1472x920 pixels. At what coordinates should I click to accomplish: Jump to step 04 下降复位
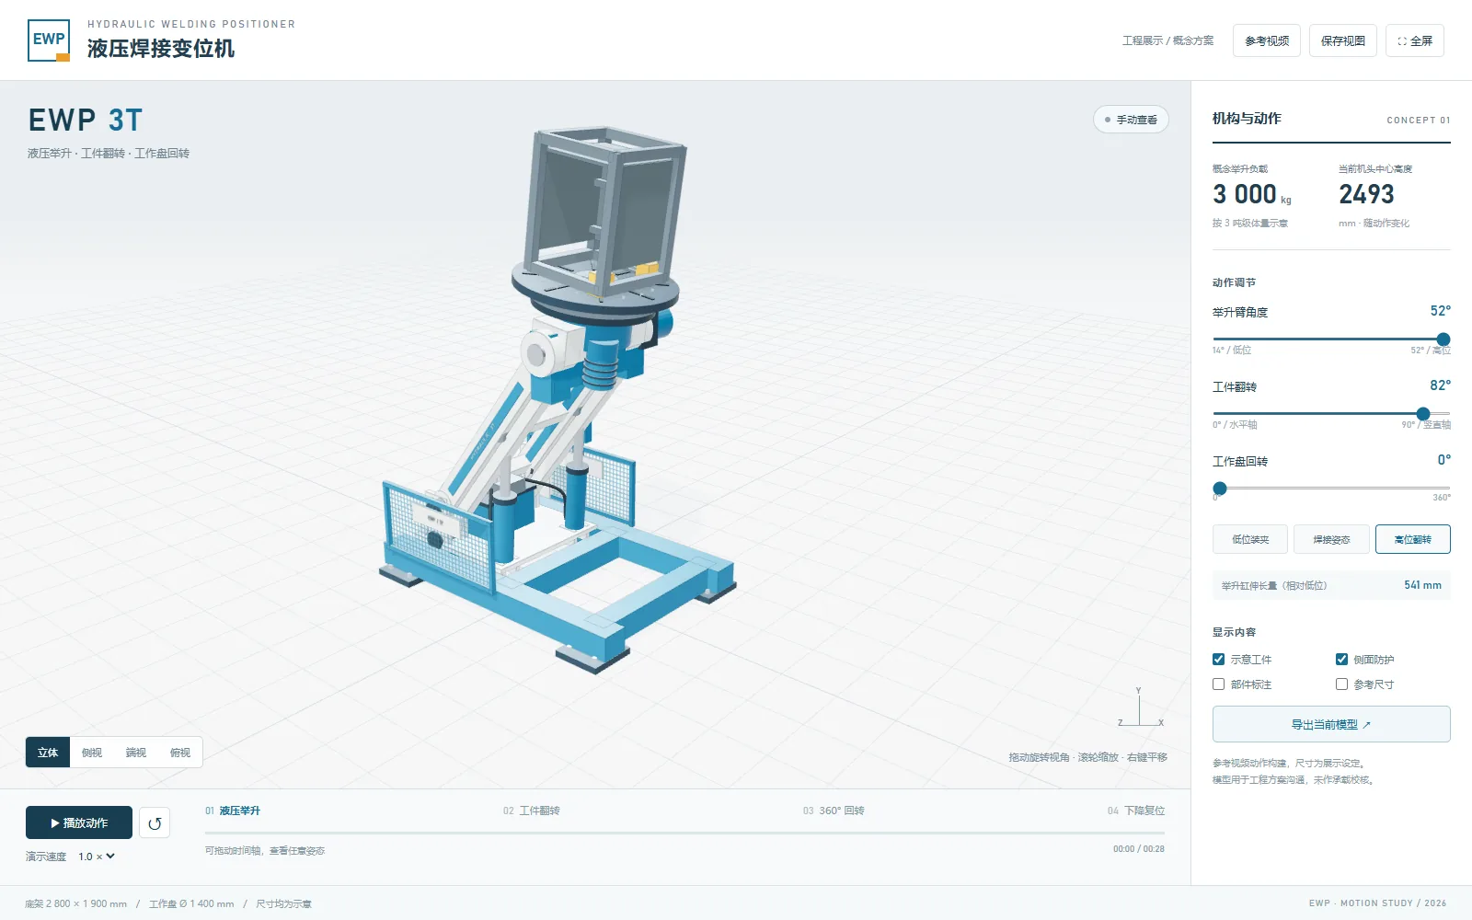click(1136, 811)
